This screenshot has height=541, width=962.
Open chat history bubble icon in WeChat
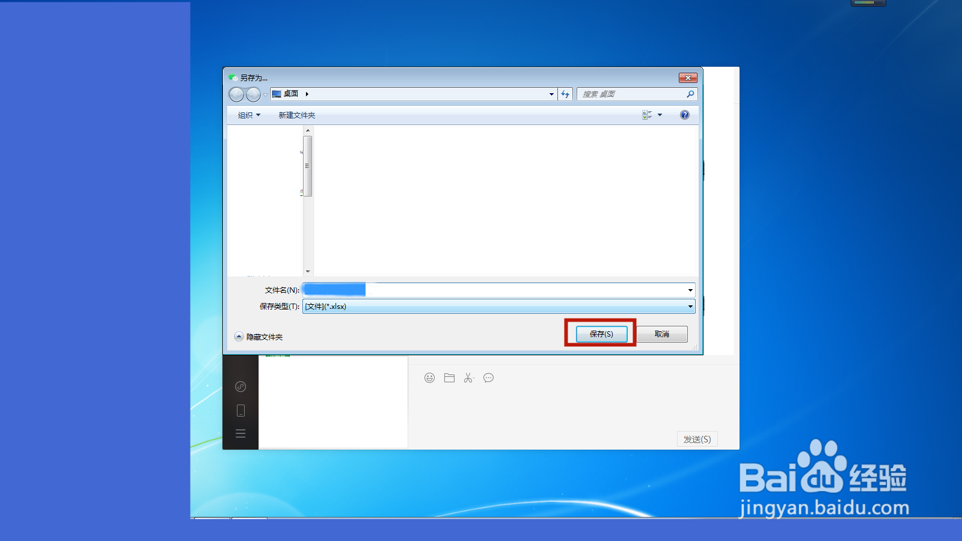click(489, 378)
